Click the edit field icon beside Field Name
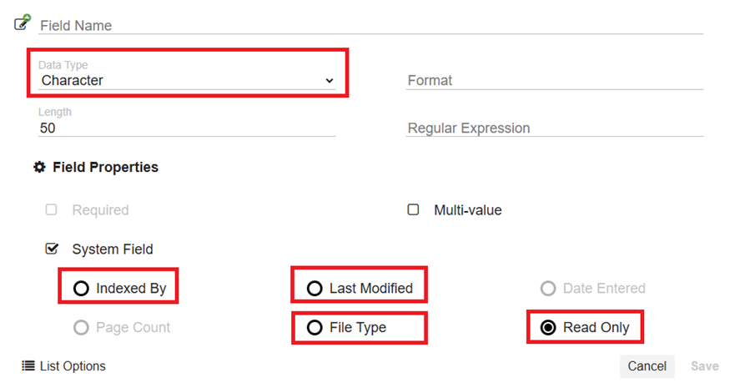The image size is (745, 383). click(x=23, y=23)
